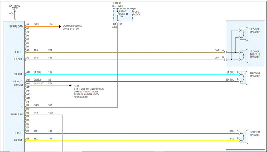The image size is (267, 152).
Task: Select the 'SERIAL DATA' pin label
Action: (x=16, y=26)
